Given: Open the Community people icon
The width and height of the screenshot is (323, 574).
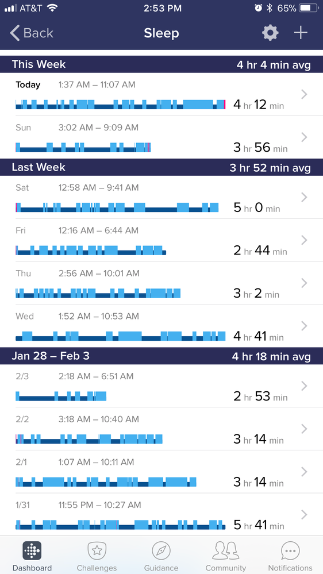Looking at the screenshot, I should click(x=226, y=550).
